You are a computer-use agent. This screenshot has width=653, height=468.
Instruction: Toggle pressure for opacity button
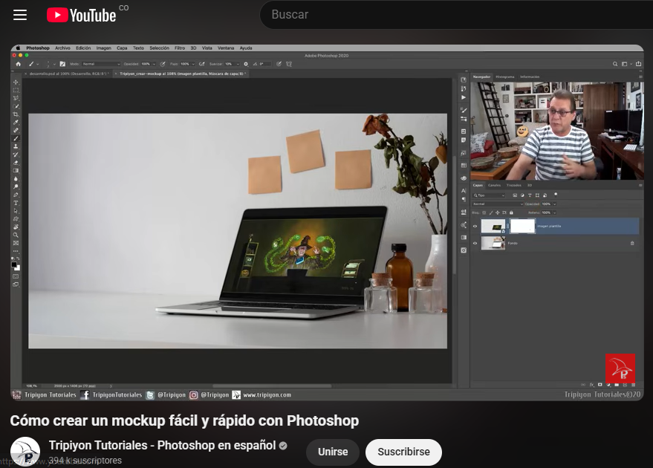(x=163, y=64)
